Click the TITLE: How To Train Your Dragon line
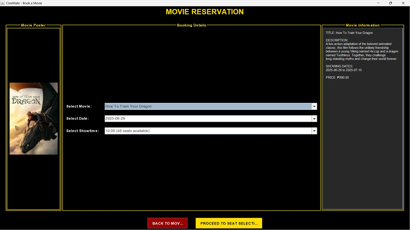The height and width of the screenshot is (230, 410). pyautogui.click(x=349, y=33)
